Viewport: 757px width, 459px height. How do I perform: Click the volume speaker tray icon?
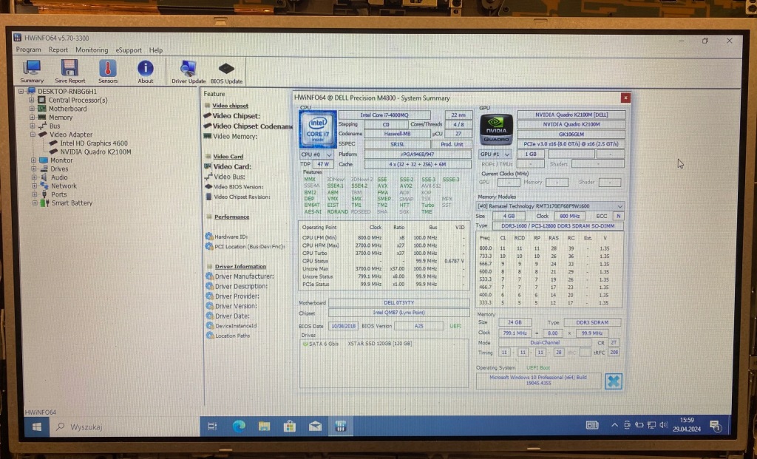click(x=664, y=425)
